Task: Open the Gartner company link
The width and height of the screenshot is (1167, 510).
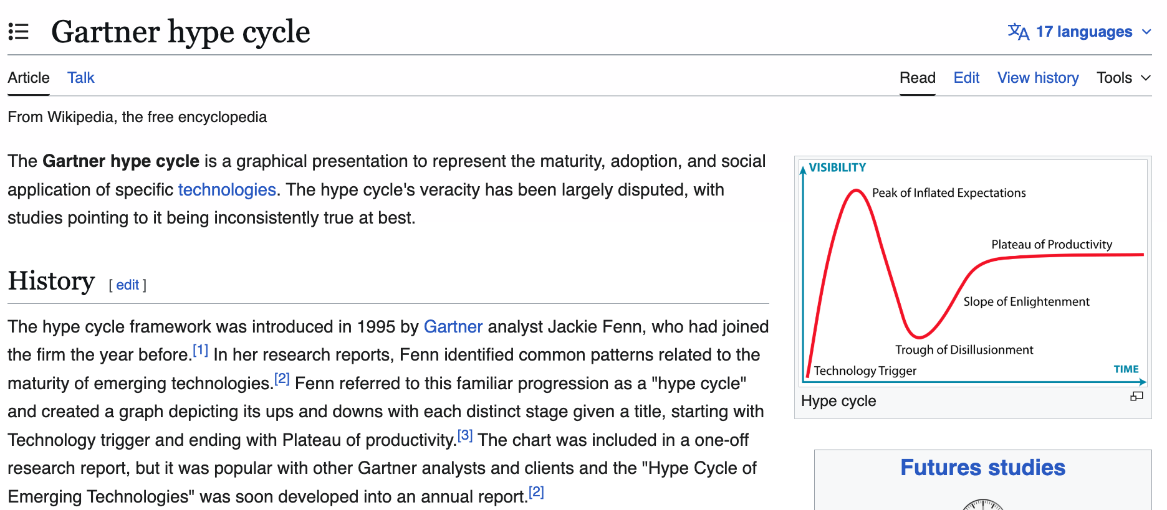Action: pyautogui.click(x=453, y=327)
